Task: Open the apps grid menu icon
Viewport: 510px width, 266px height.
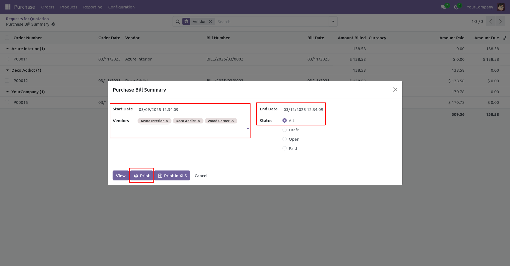Action: (8, 7)
